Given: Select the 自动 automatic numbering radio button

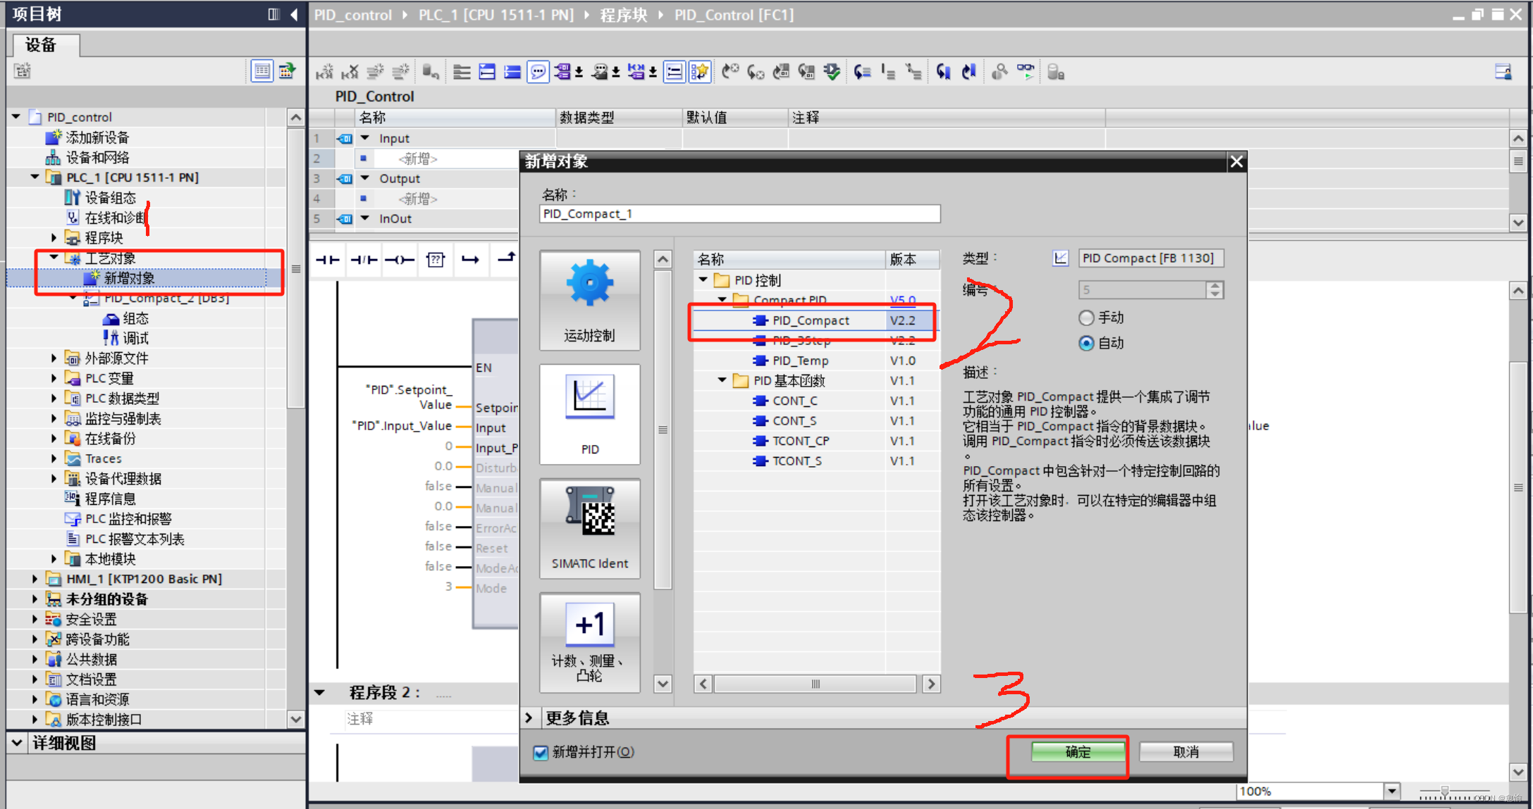Looking at the screenshot, I should point(1086,344).
